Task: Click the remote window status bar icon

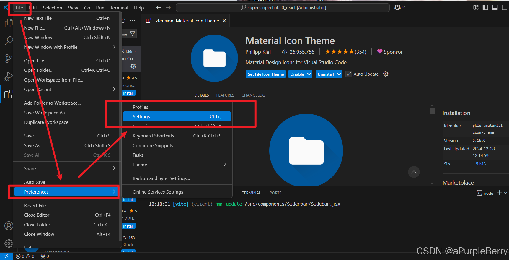Action: tap(6, 256)
